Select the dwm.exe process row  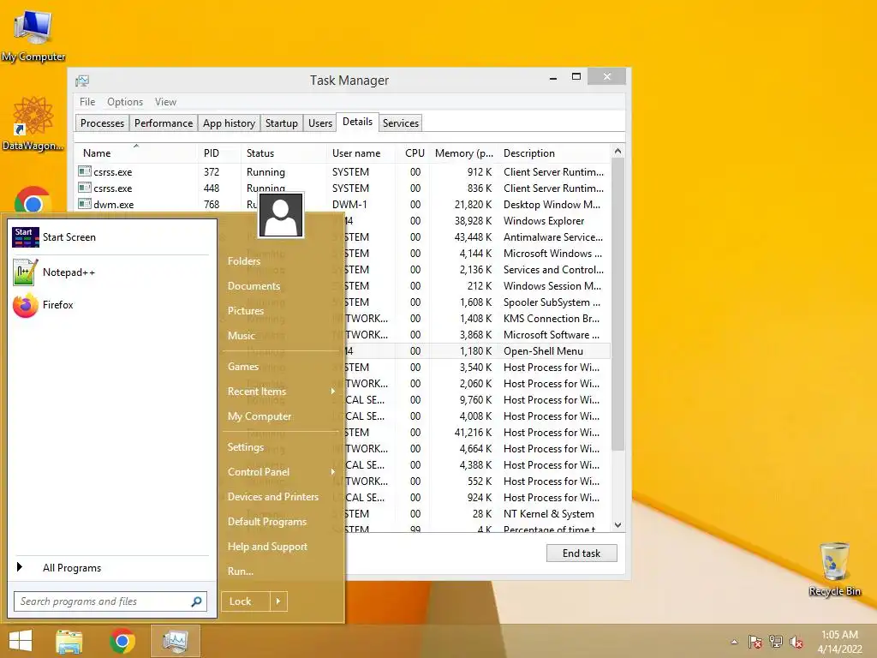click(343, 204)
